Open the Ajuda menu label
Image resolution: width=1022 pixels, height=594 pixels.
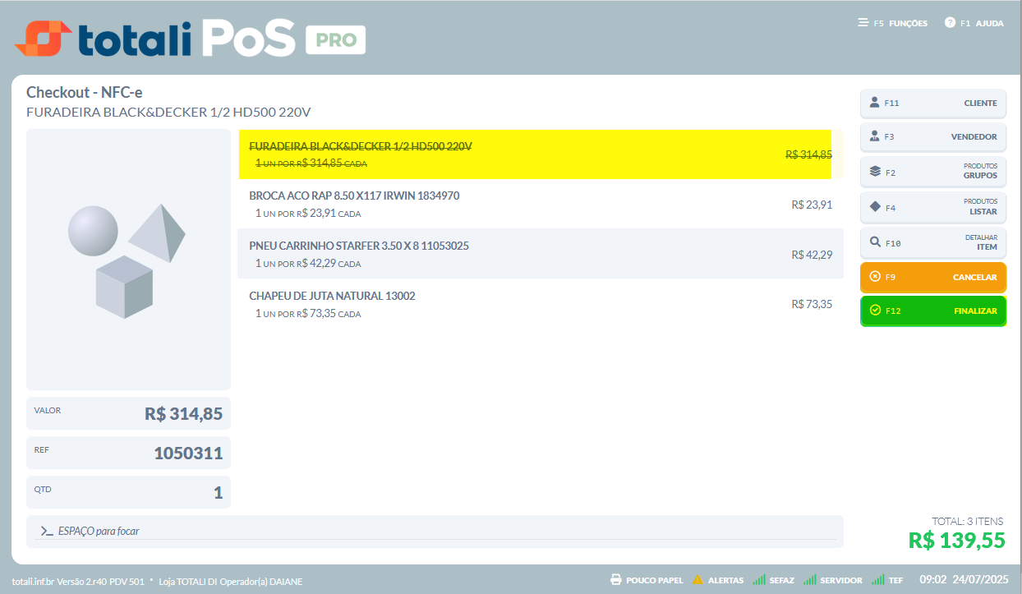point(989,24)
